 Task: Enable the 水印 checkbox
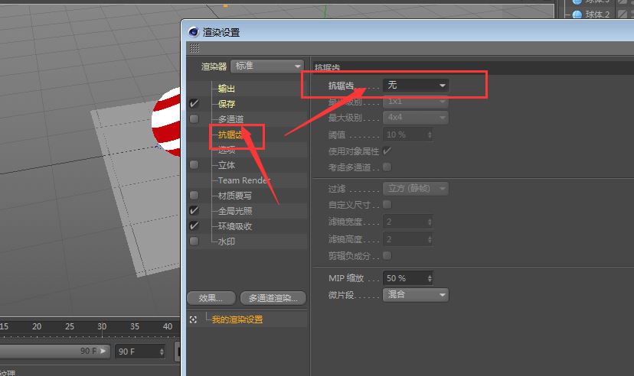point(194,241)
